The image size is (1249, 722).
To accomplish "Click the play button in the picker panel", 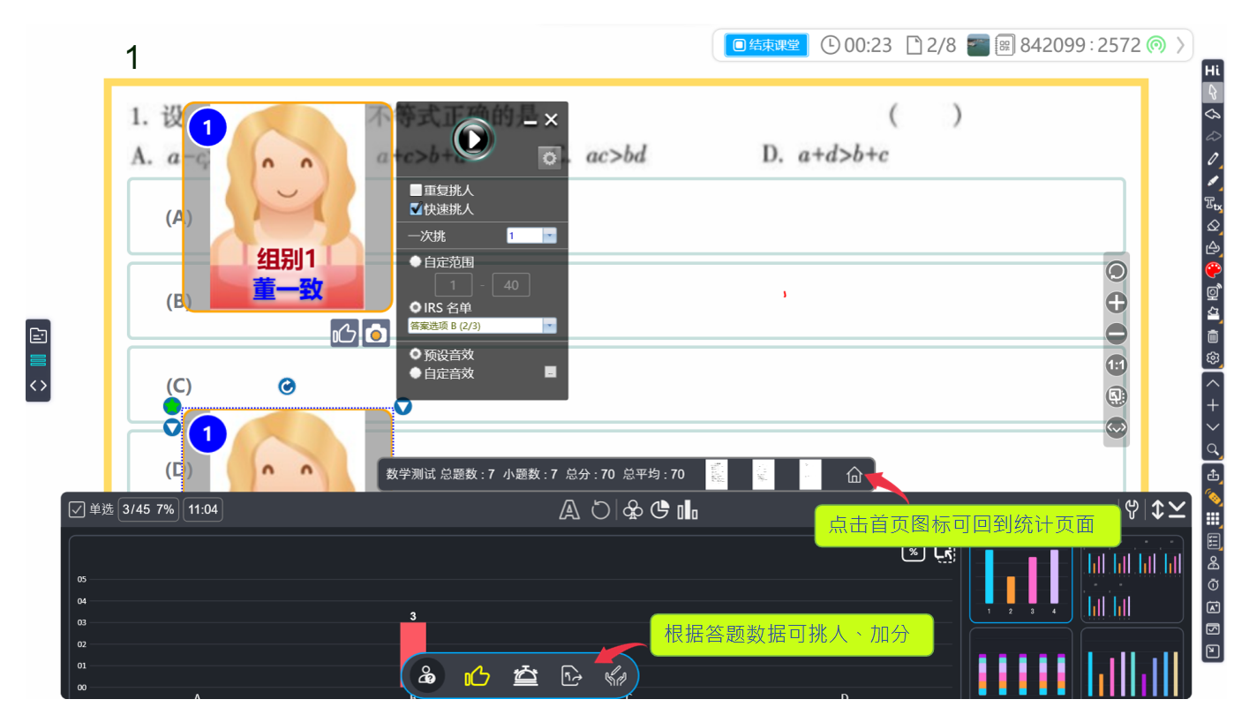I will 474,139.
